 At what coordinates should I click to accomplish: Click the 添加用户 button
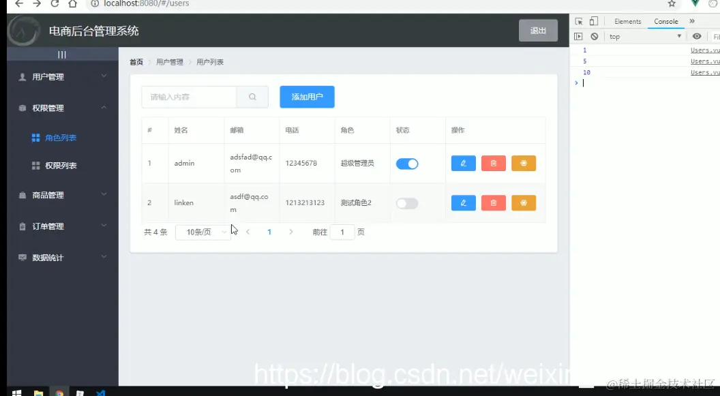click(x=305, y=97)
